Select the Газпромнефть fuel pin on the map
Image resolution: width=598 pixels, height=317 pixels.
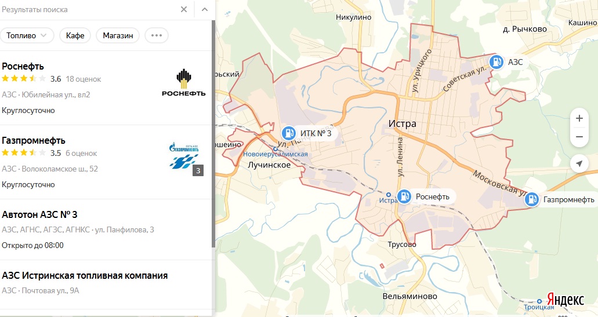tap(531, 200)
